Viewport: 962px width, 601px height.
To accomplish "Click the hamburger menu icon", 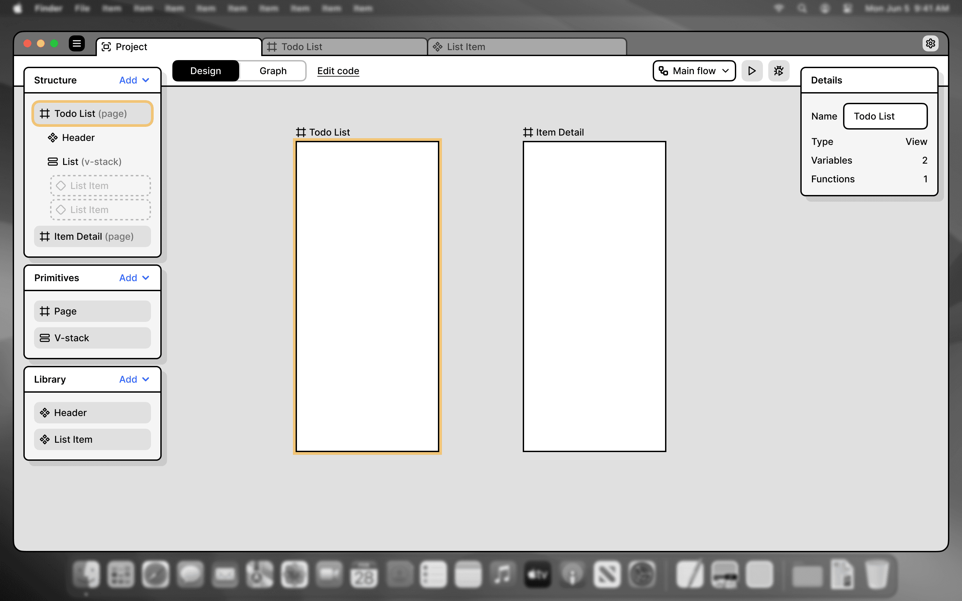I will pos(77,43).
